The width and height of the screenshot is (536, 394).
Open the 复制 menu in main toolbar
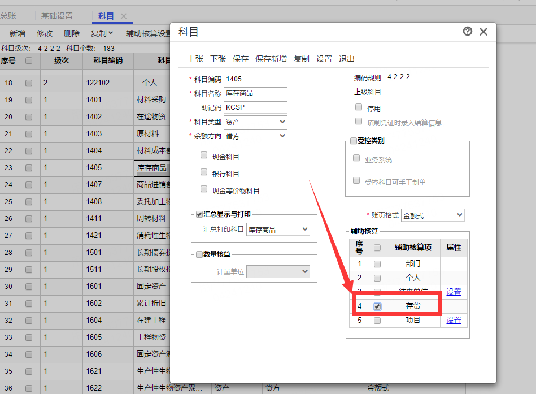[x=102, y=33]
